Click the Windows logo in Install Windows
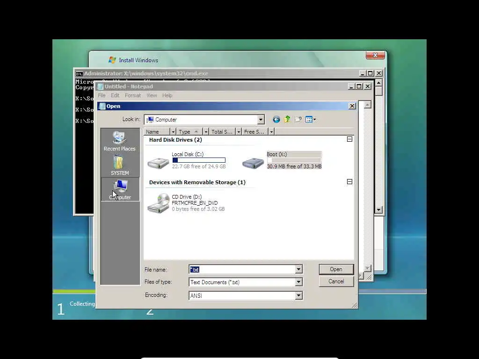479x359 pixels. 112,60
